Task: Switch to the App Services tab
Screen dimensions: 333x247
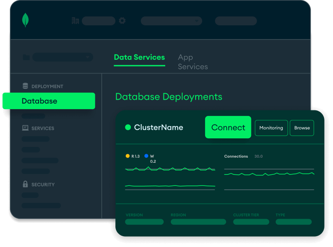Action: pyautogui.click(x=193, y=62)
